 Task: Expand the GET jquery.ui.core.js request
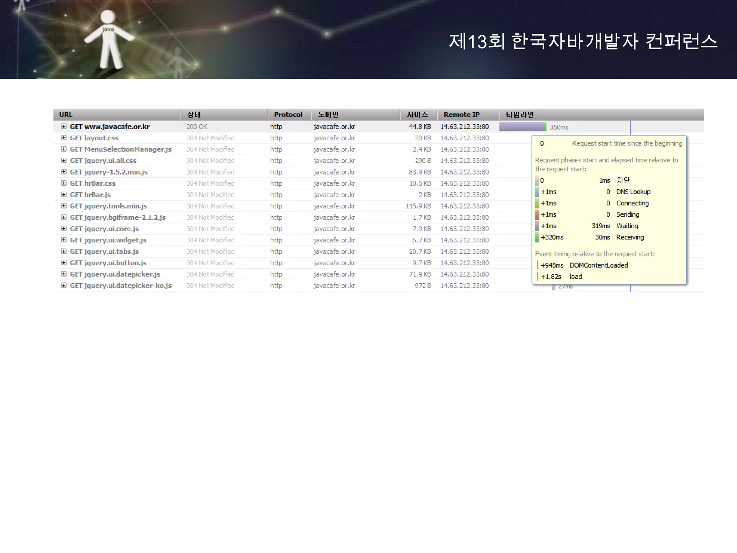pyautogui.click(x=64, y=229)
